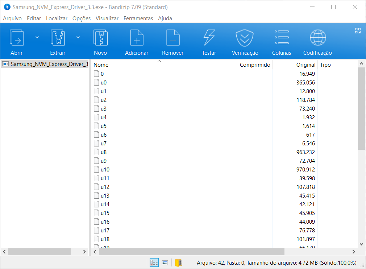Click the Remover (Remove) file icon

coord(173,38)
